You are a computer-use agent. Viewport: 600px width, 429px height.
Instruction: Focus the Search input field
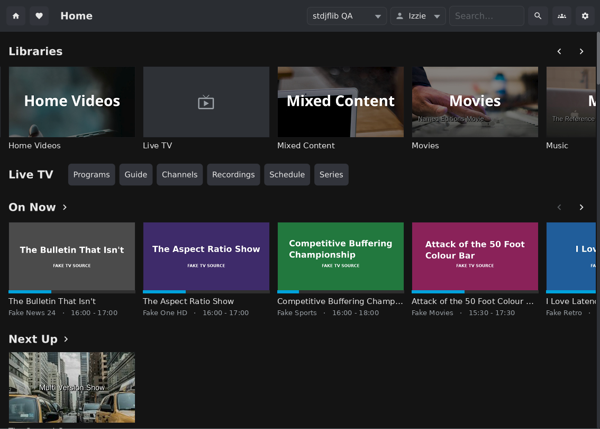coord(486,16)
